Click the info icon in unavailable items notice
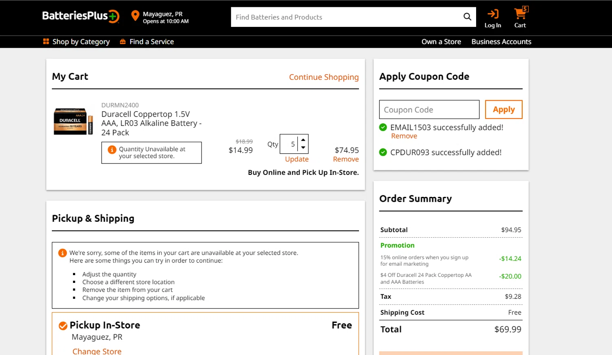The width and height of the screenshot is (612, 355). coord(62,253)
